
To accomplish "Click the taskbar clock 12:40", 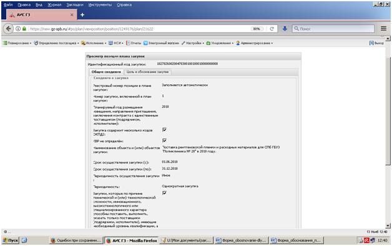I will [x=382, y=240].
